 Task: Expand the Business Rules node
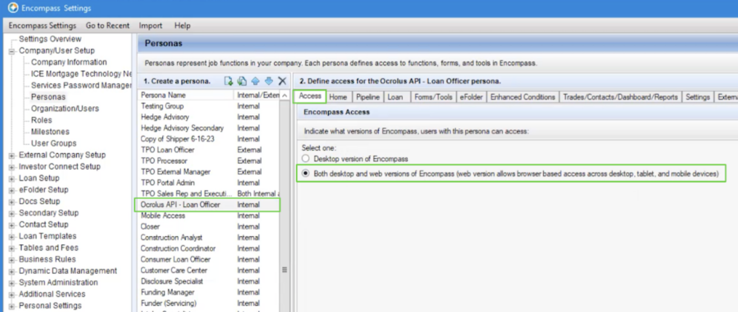tap(12, 260)
